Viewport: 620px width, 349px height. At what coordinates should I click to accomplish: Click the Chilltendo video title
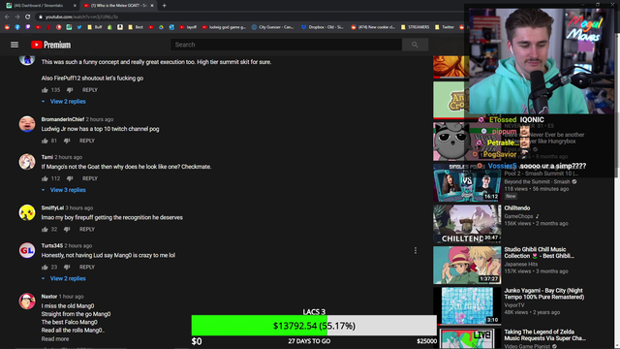point(516,208)
